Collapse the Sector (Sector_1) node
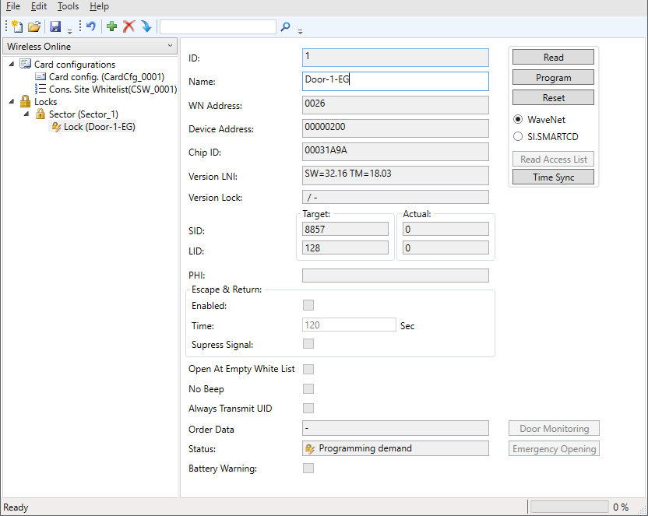 click(26, 114)
